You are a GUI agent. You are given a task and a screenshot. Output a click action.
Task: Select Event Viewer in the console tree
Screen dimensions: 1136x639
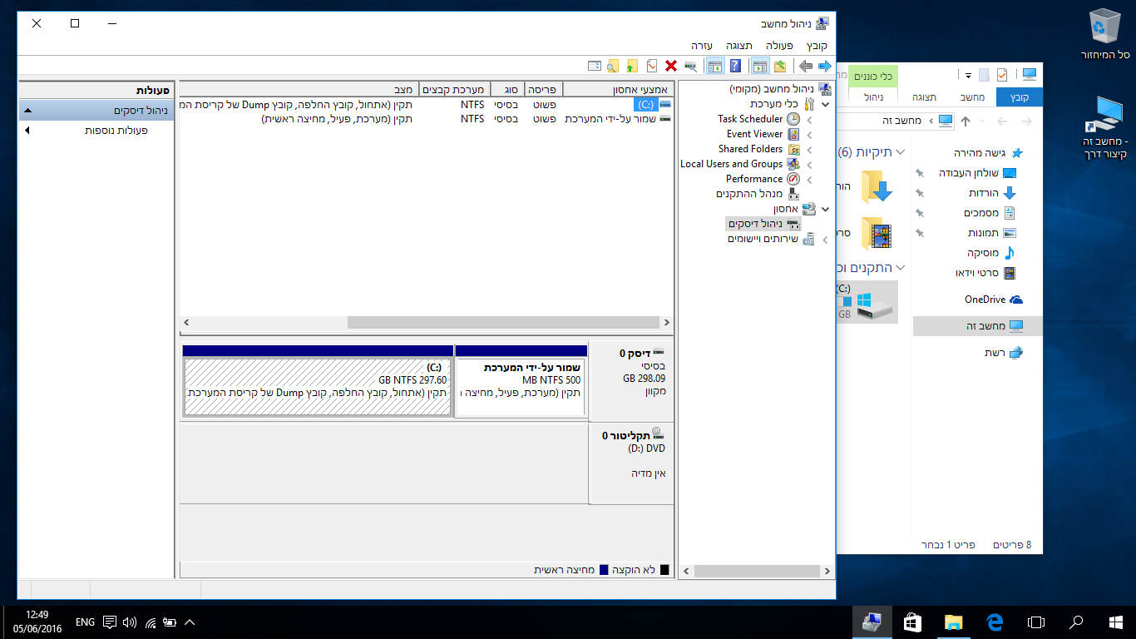[754, 134]
